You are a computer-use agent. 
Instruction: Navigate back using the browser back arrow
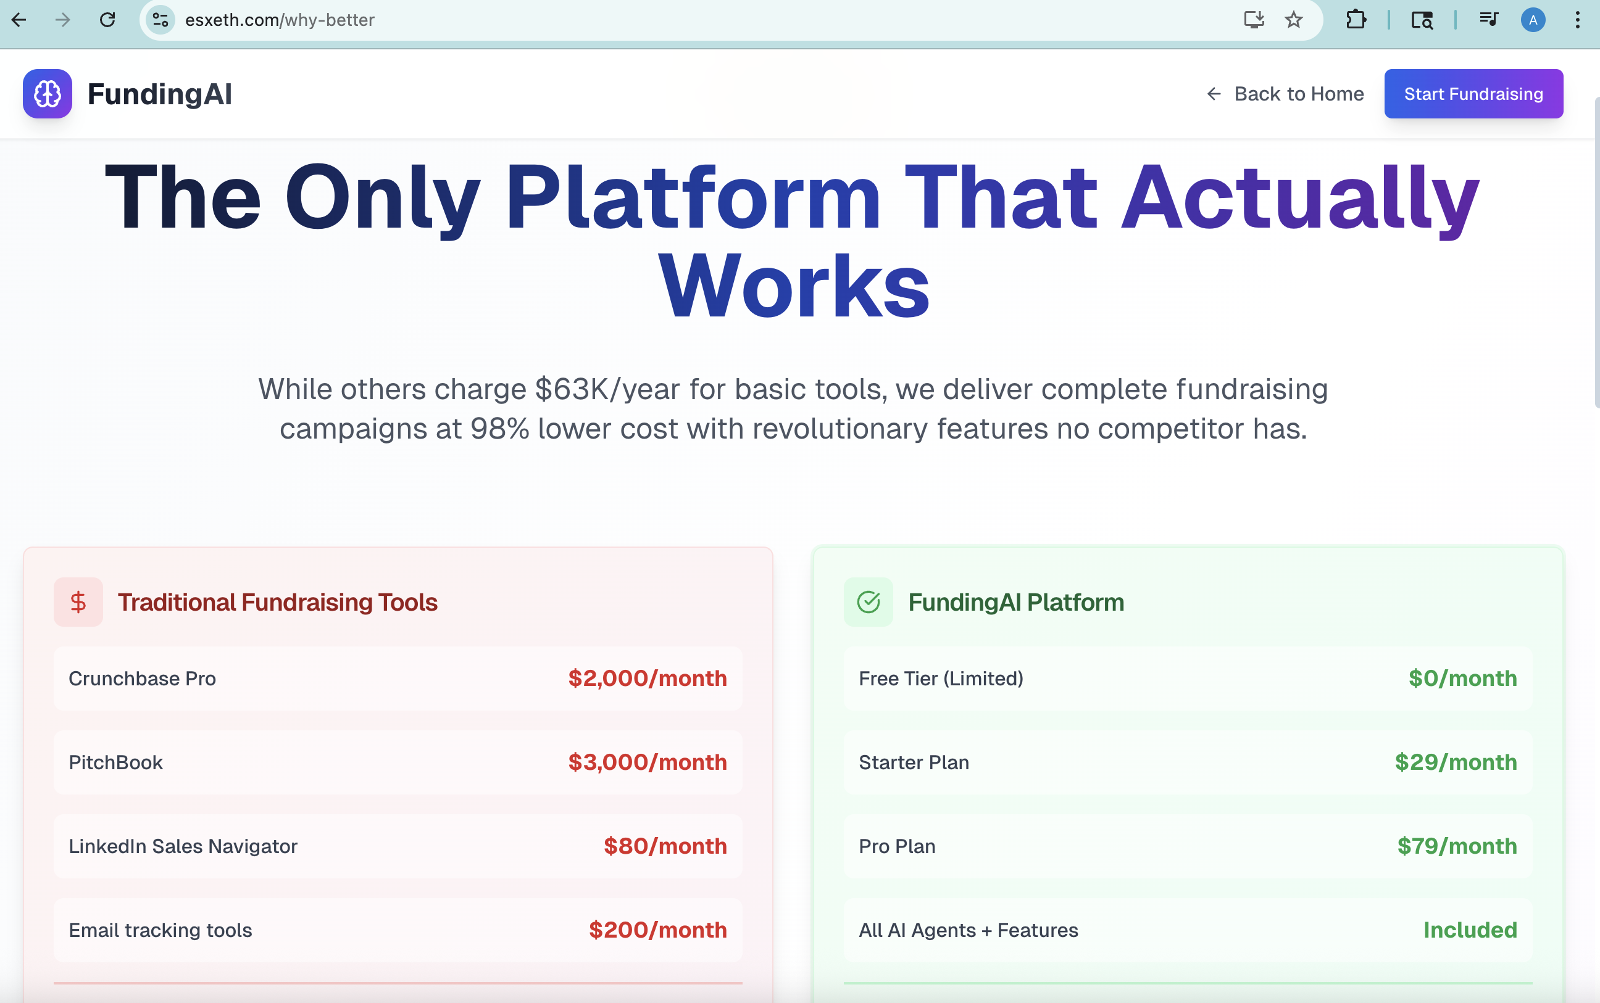(19, 20)
